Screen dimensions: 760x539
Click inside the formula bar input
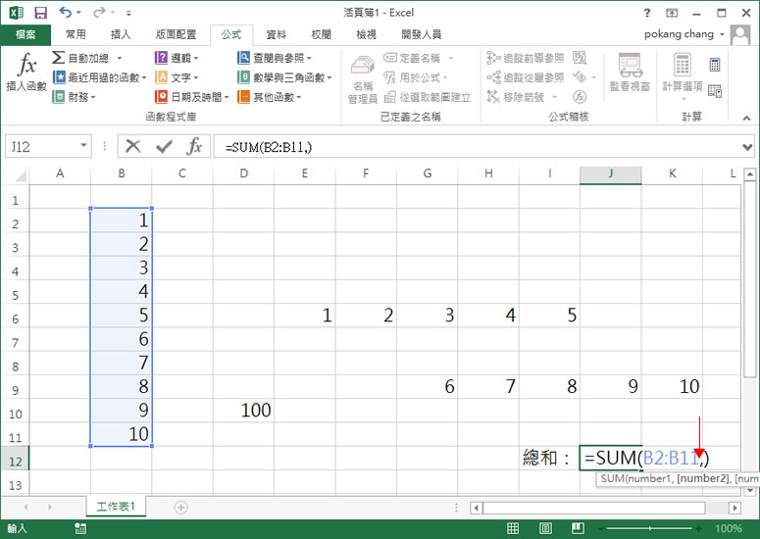pyautogui.click(x=478, y=146)
